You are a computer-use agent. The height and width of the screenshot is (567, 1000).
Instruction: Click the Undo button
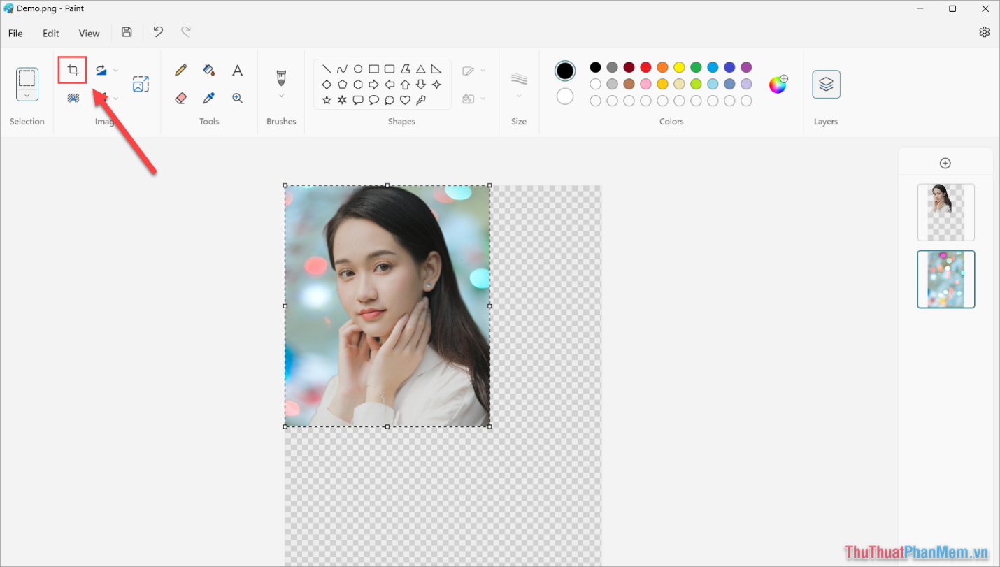pos(157,31)
